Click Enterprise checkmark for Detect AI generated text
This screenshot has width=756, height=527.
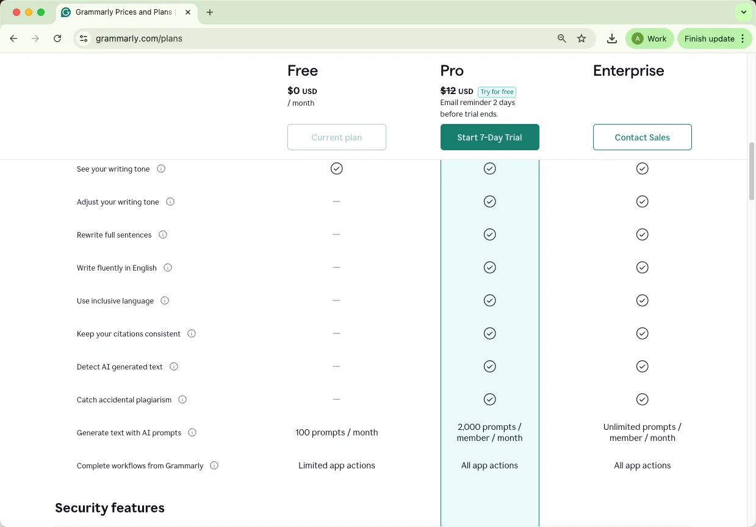(642, 366)
